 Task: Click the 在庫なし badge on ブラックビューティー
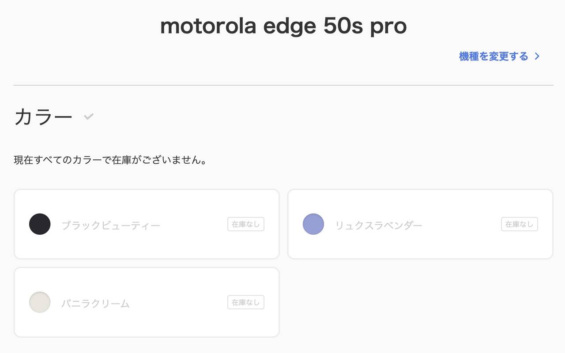(245, 224)
